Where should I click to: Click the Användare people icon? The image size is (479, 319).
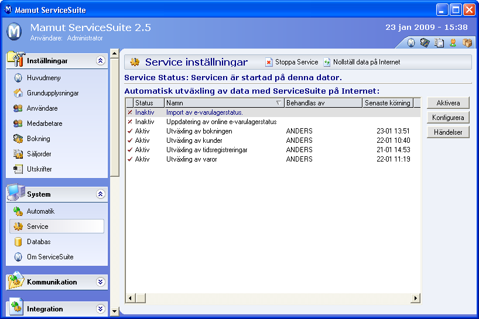click(18, 108)
